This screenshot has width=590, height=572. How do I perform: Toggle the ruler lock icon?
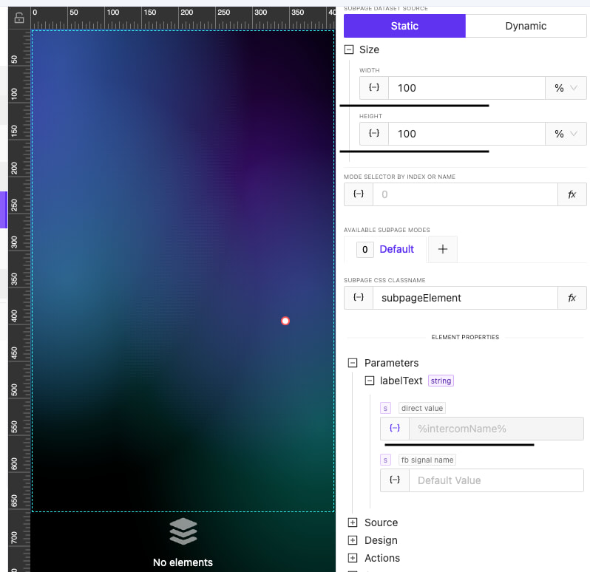coord(19,18)
